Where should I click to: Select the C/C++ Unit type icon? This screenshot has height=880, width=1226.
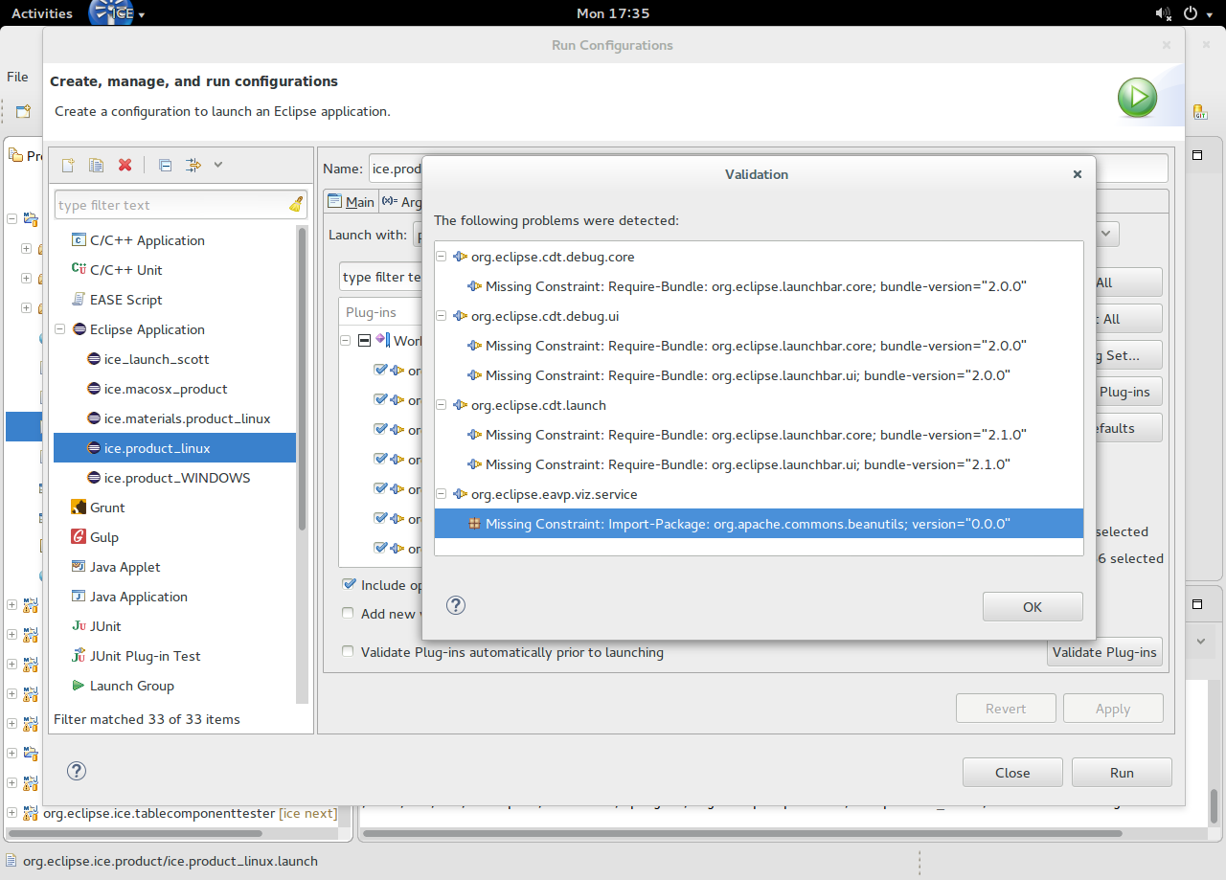[79, 270]
